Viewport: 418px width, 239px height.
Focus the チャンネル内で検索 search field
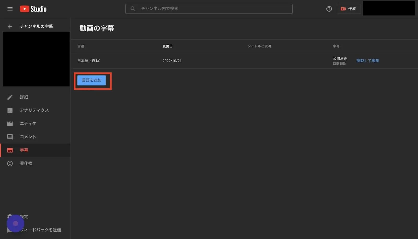point(209,9)
